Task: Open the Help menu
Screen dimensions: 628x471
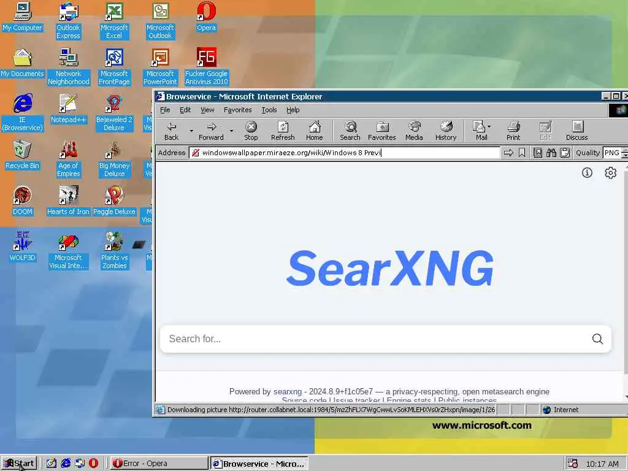Action: click(293, 110)
